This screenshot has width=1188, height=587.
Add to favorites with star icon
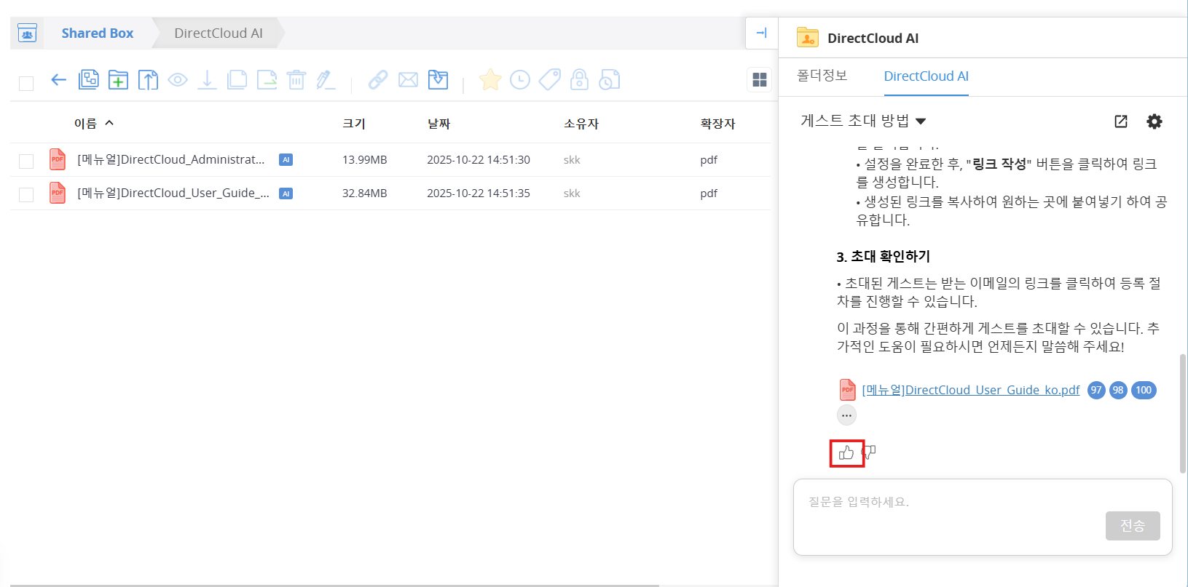coord(490,80)
